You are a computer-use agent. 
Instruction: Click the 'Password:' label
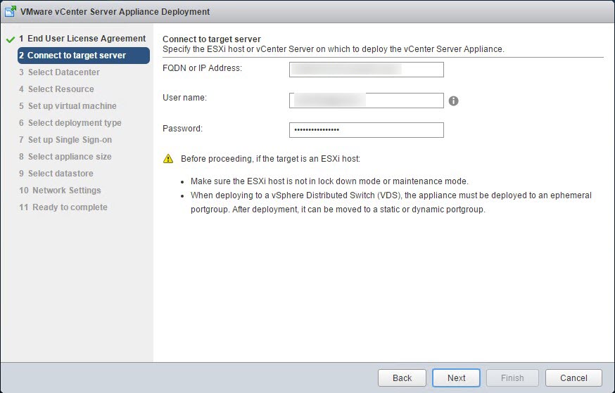point(183,129)
